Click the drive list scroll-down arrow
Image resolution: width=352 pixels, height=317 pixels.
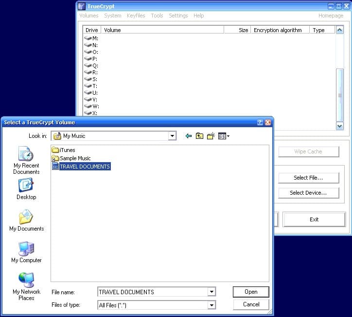point(340,126)
